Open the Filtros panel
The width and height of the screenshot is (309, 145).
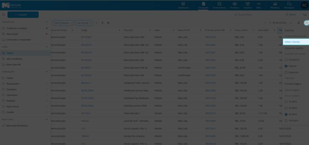coord(291,15)
